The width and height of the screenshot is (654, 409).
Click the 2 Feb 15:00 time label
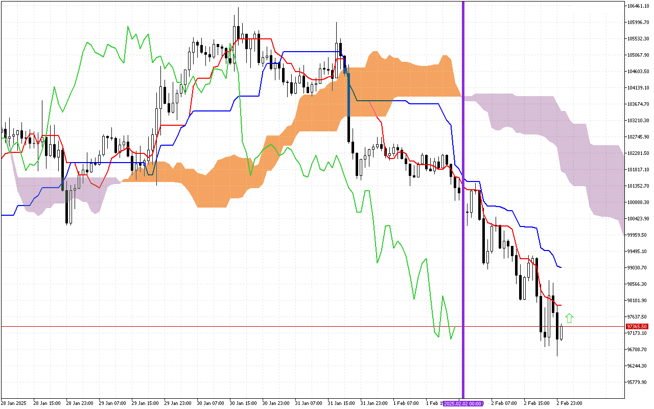(x=537, y=403)
